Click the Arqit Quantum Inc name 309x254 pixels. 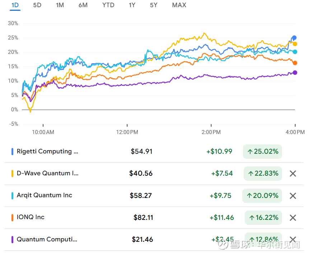(45, 195)
